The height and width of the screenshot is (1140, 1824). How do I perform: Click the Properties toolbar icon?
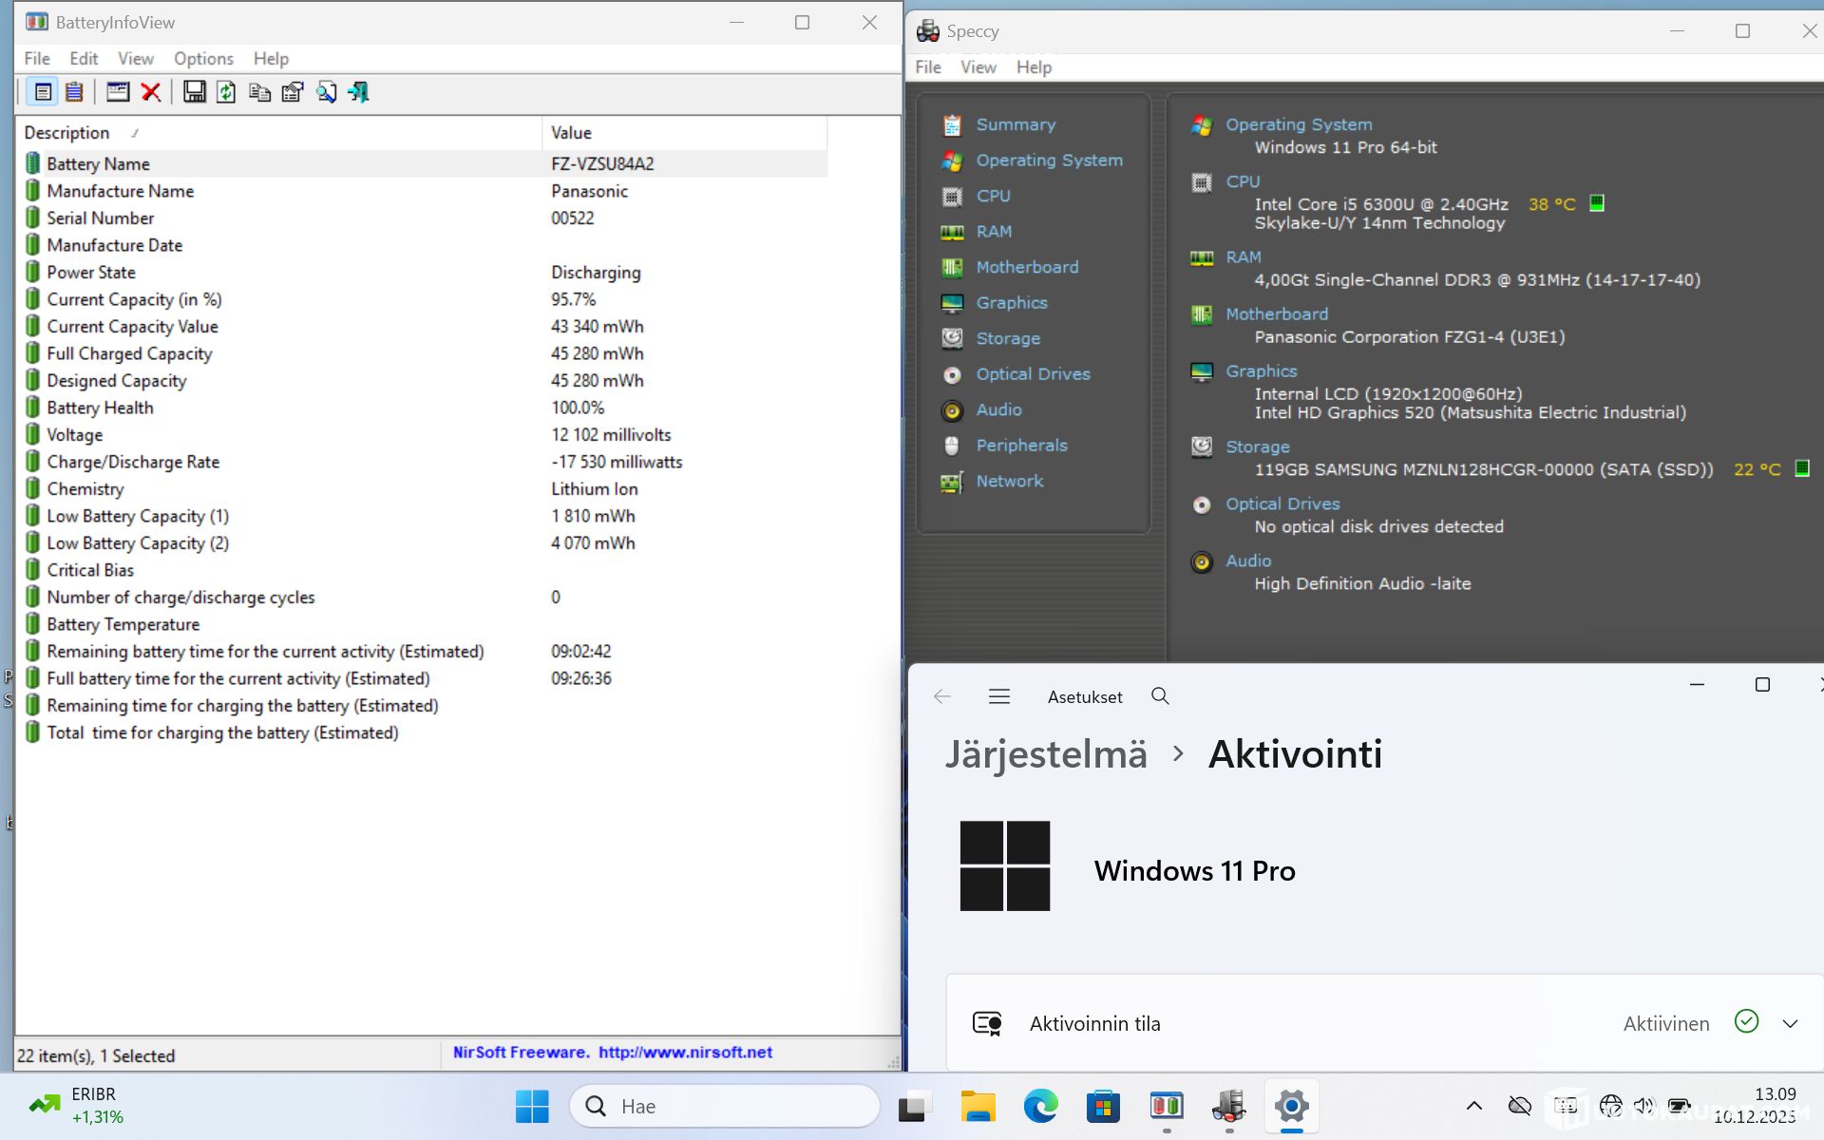coord(293,92)
